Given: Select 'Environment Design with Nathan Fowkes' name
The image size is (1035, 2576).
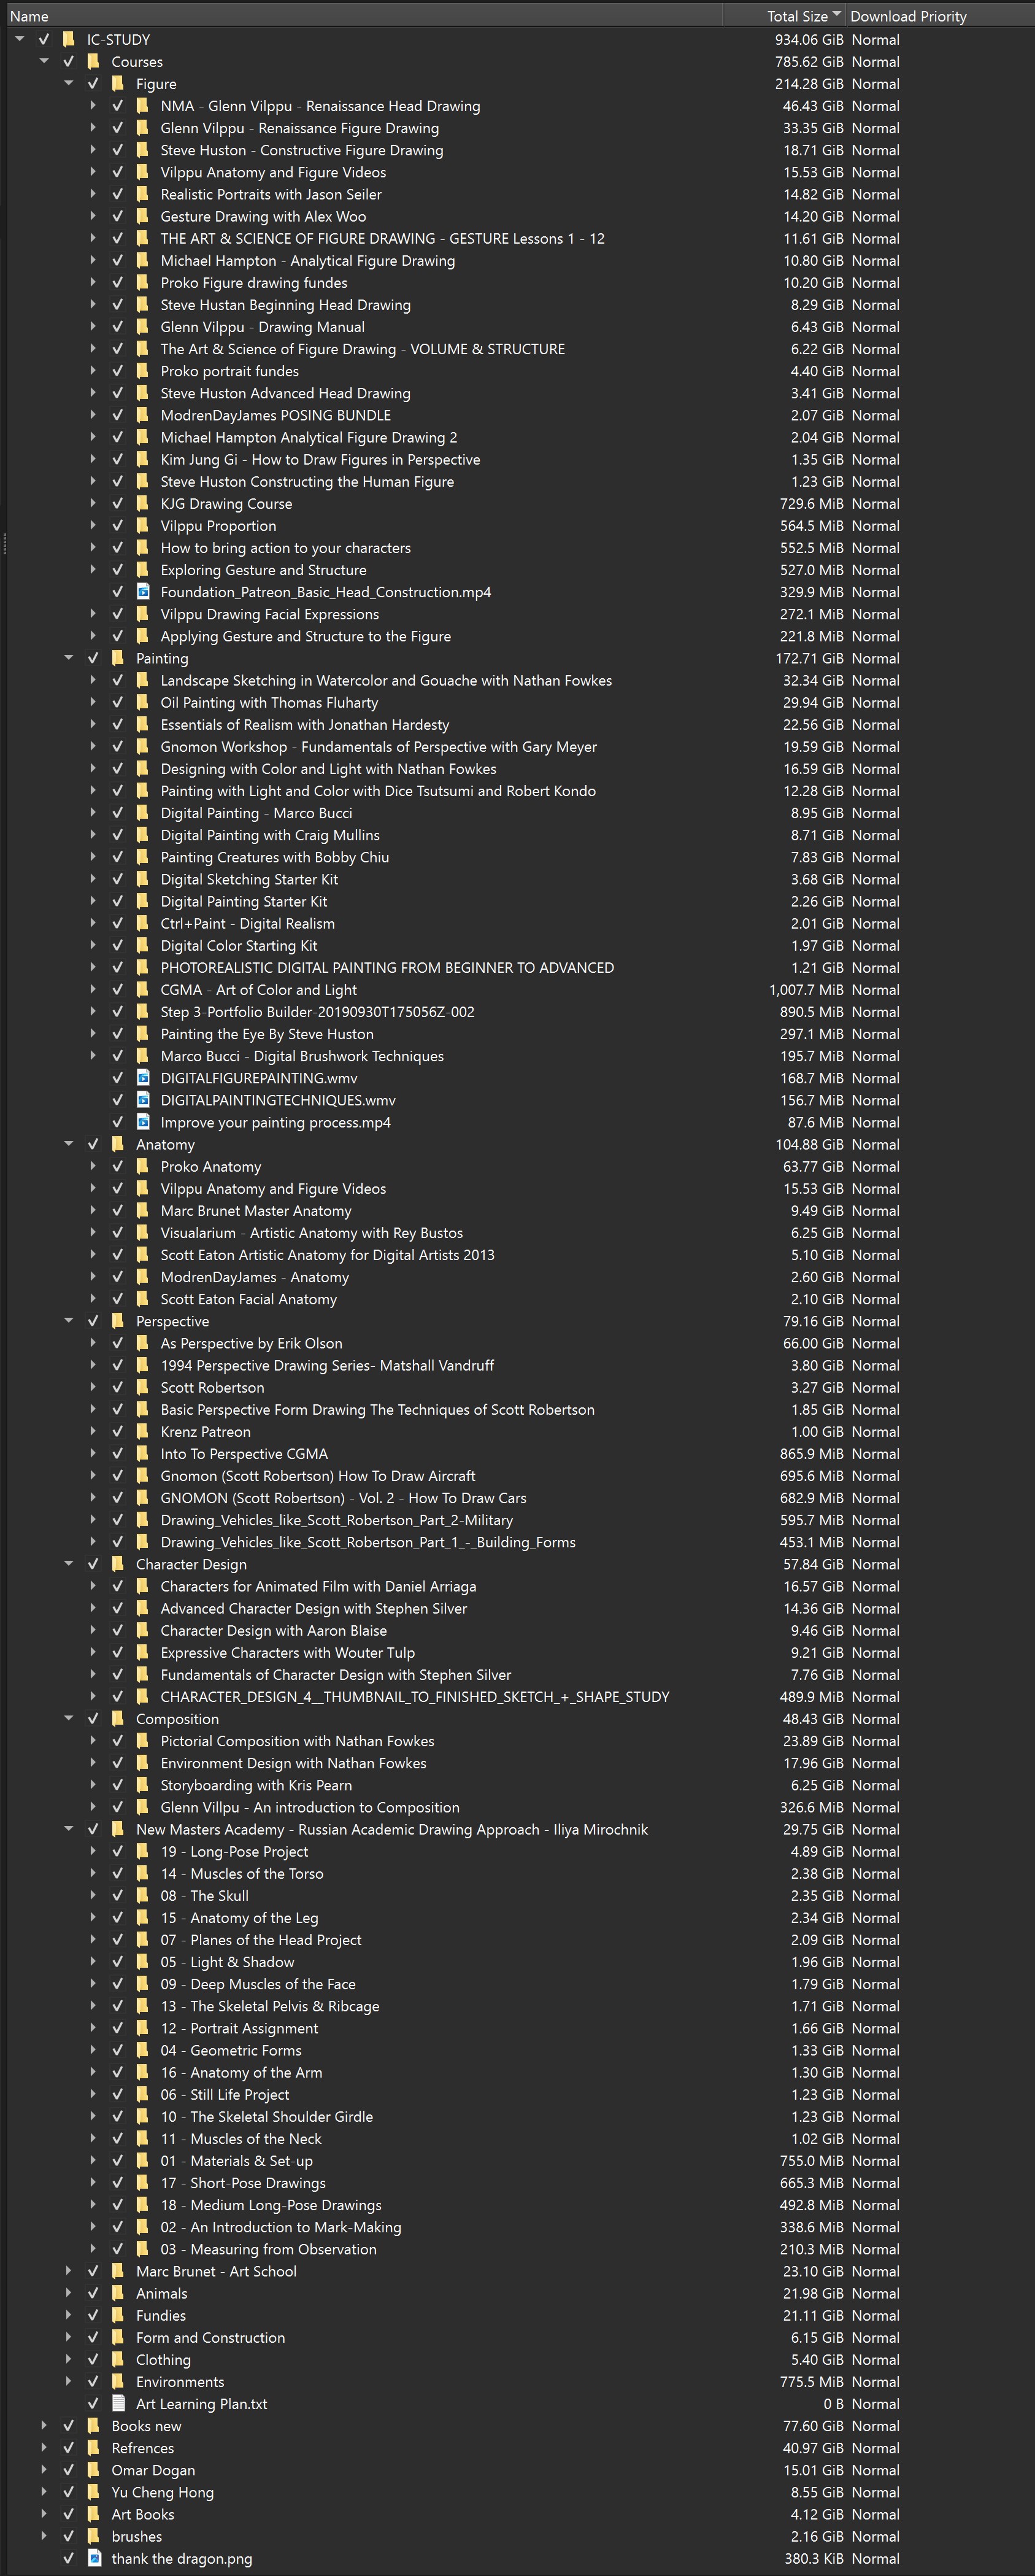Looking at the screenshot, I should [x=293, y=1763].
